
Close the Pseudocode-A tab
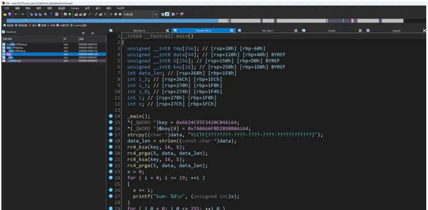coord(232,31)
